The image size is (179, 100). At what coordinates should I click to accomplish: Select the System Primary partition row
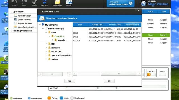pyautogui.click(x=156, y=24)
